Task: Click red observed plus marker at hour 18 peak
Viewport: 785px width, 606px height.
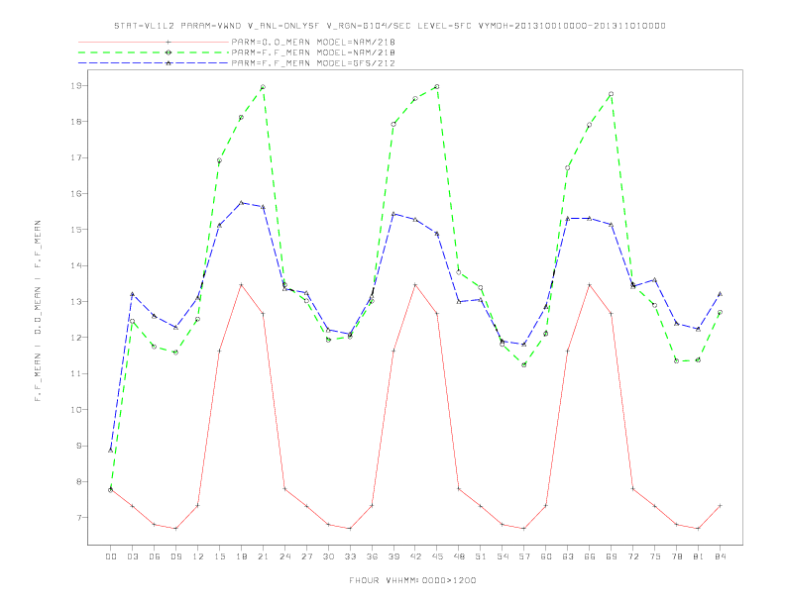Action: [241, 285]
